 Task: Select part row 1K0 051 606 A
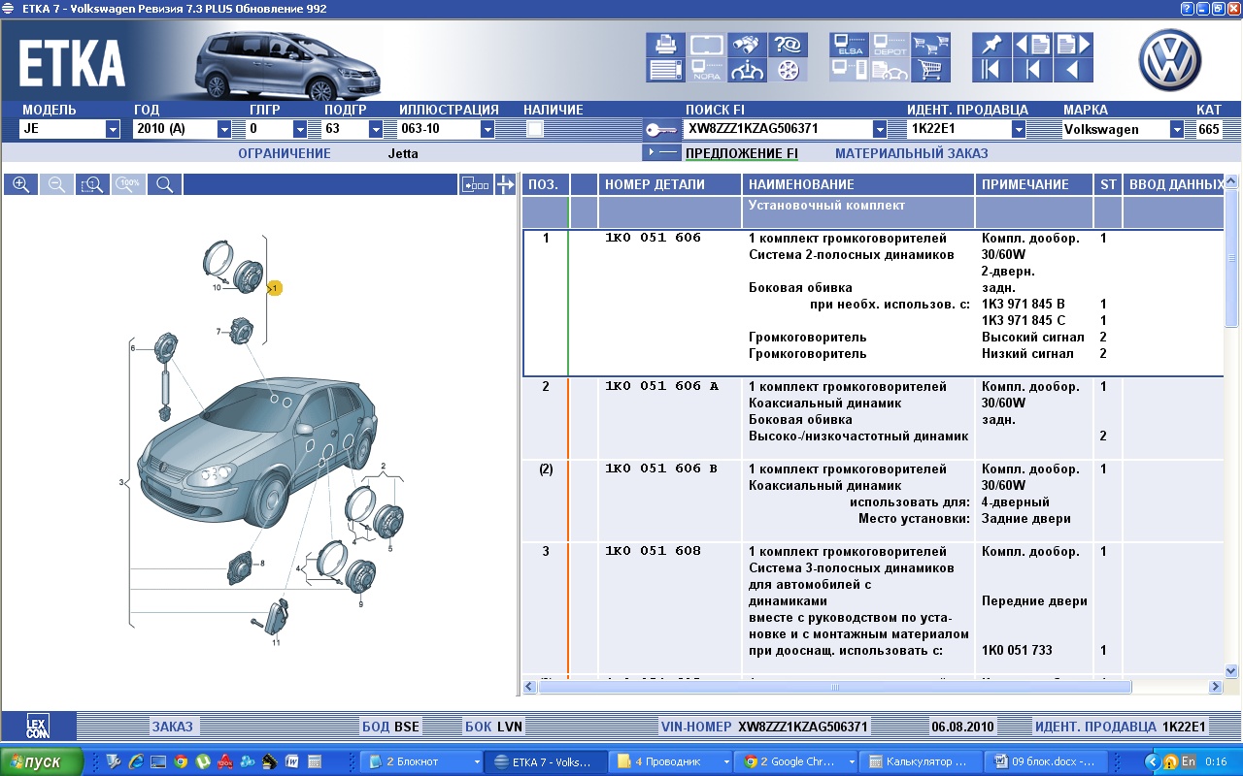click(661, 387)
